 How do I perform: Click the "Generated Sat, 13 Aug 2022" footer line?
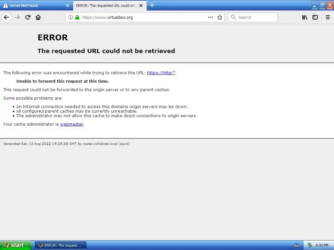[x=67, y=144]
